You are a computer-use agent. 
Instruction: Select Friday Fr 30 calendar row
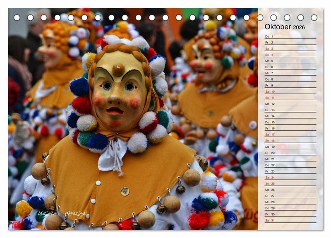coord(290,214)
